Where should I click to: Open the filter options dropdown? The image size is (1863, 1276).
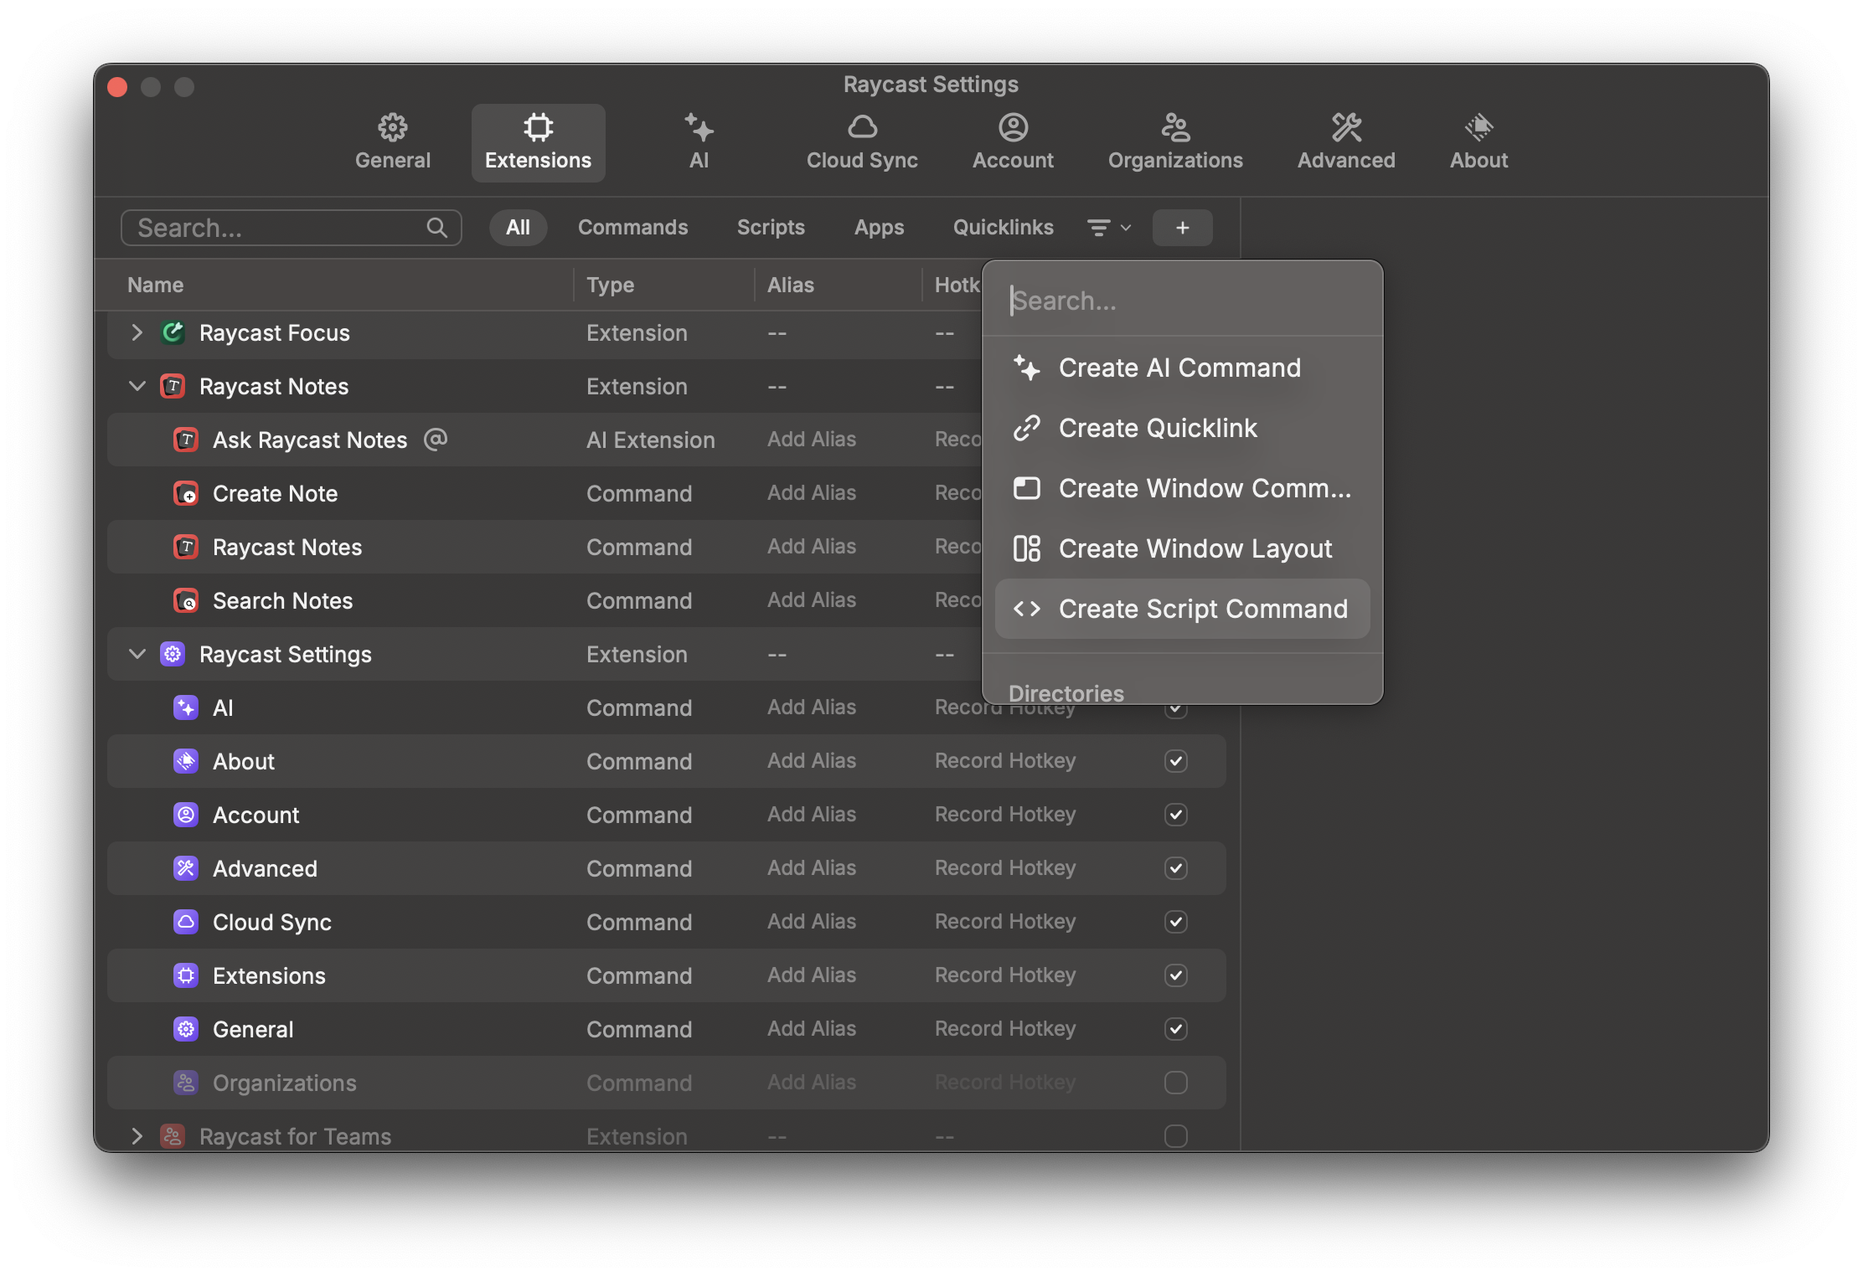coord(1108,228)
